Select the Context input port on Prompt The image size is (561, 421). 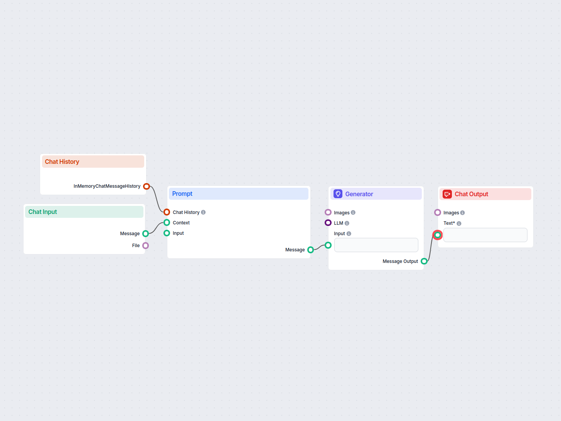coord(167,222)
